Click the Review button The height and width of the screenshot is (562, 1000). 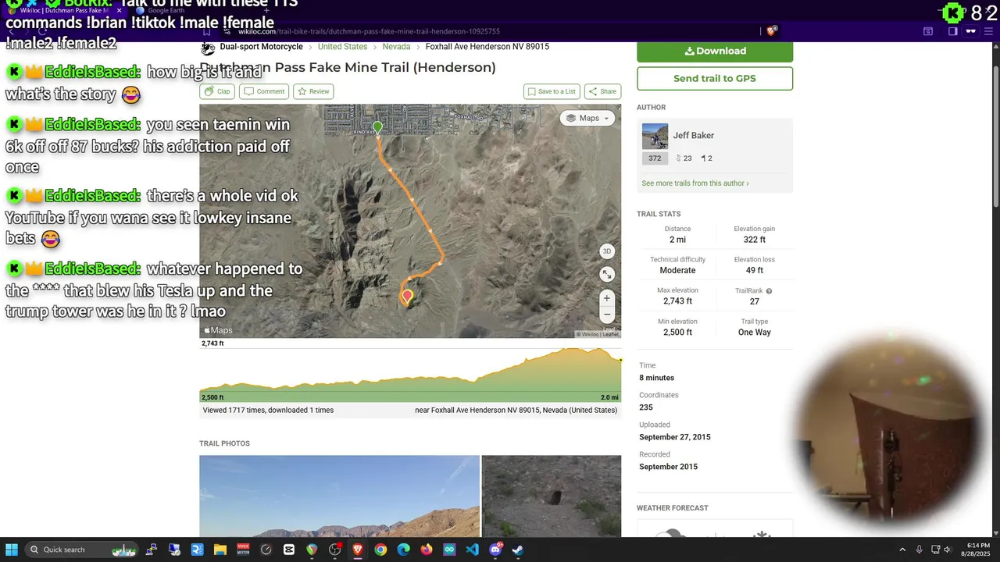pos(313,91)
